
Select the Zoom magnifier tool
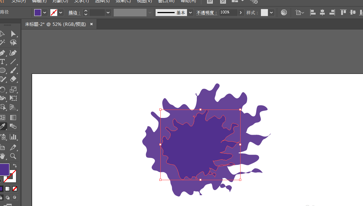pos(13,156)
